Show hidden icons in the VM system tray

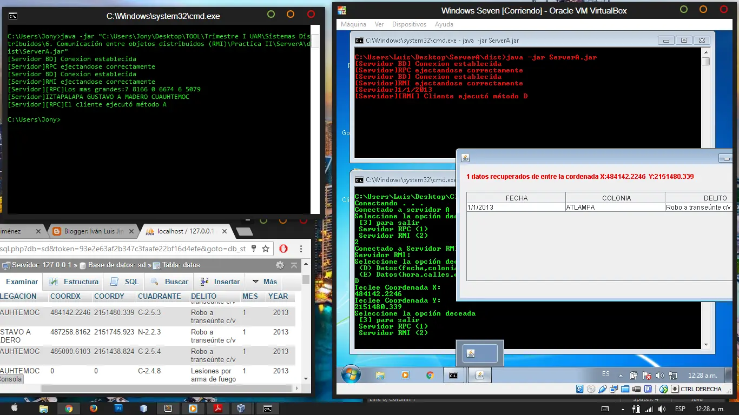tap(622, 376)
